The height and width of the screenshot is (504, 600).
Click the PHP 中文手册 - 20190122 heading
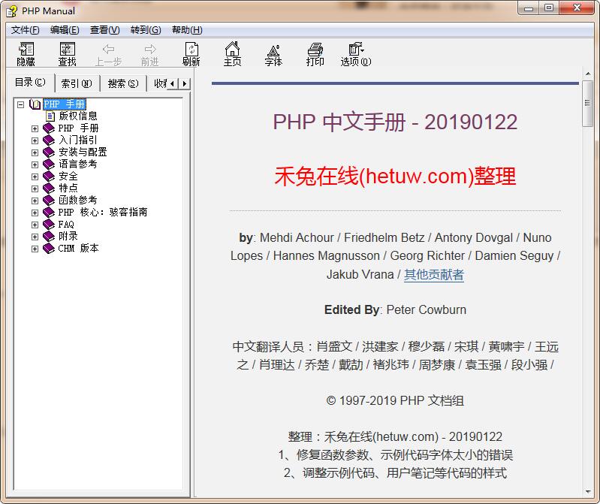(395, 122)
